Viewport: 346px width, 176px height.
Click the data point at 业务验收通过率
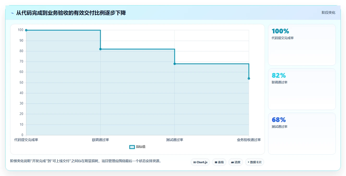click(x=249, y=78)
